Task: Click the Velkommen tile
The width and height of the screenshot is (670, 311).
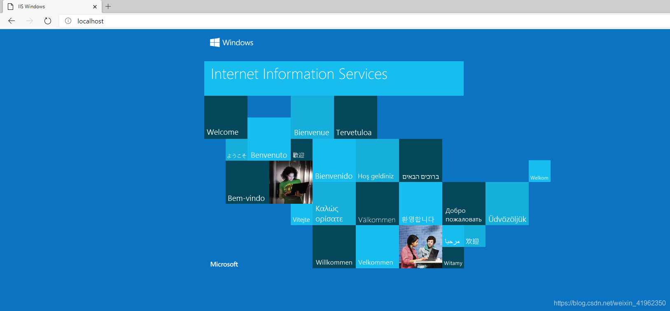Action: coord(377,246)
